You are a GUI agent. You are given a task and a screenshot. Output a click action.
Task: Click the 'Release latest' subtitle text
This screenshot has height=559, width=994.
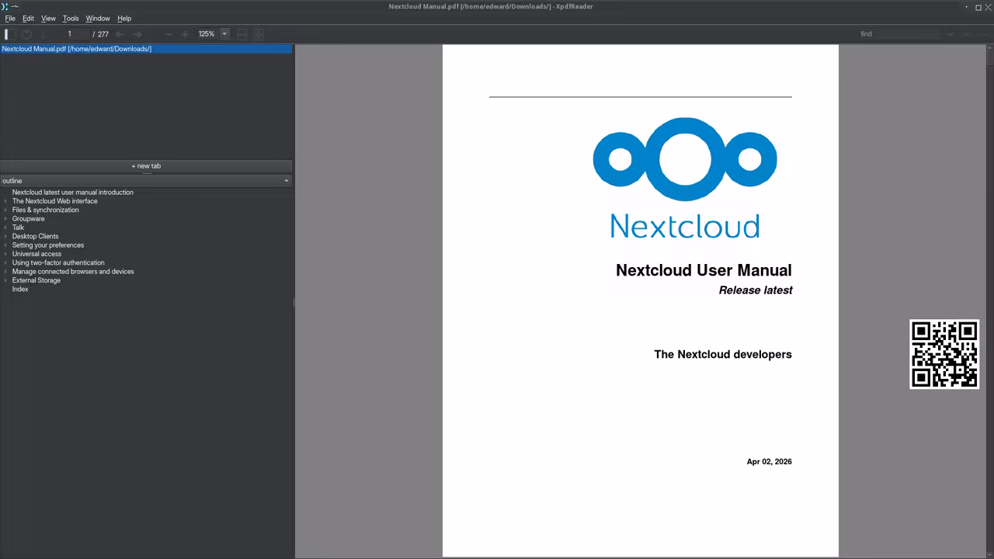point(756,290)
